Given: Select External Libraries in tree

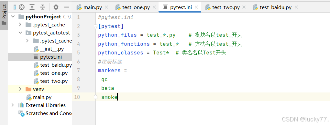Looking at the screenshot, I should (46, 105).
